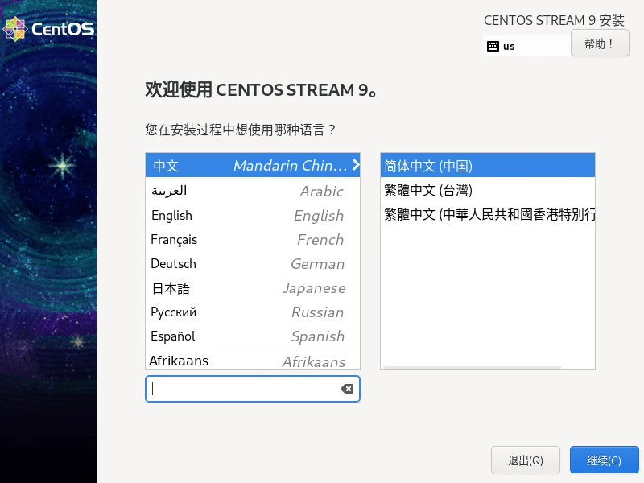
Task: Open the 帮助! help button
Action: [600, 43]
